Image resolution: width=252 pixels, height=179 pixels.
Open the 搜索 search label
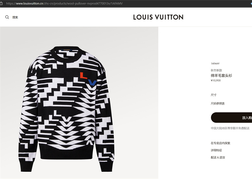[x=15, y=17]
